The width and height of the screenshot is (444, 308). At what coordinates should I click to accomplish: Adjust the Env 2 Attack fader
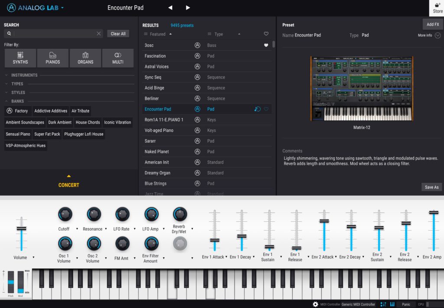[x=324, y=221]
